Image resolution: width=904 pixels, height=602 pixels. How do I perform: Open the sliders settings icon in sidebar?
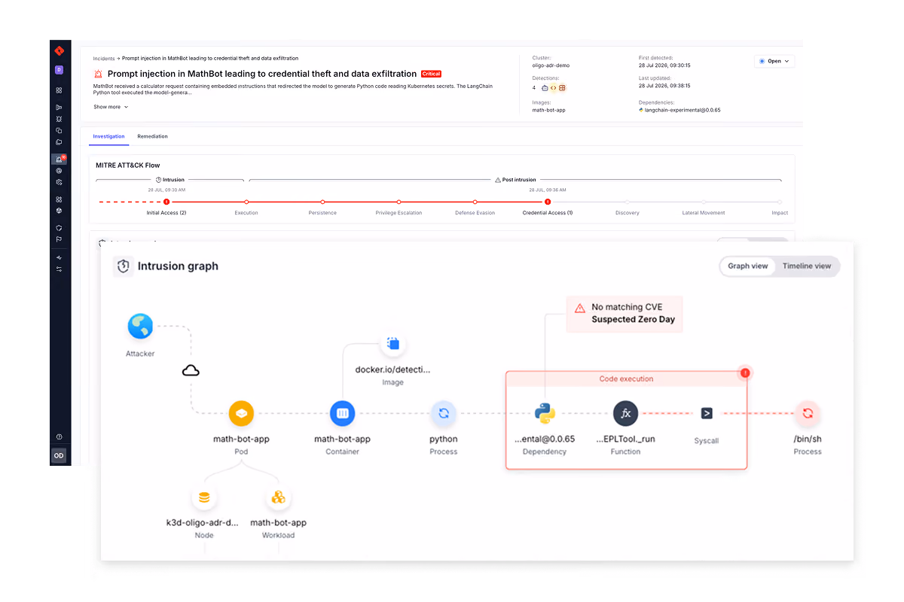coord(59,269)
